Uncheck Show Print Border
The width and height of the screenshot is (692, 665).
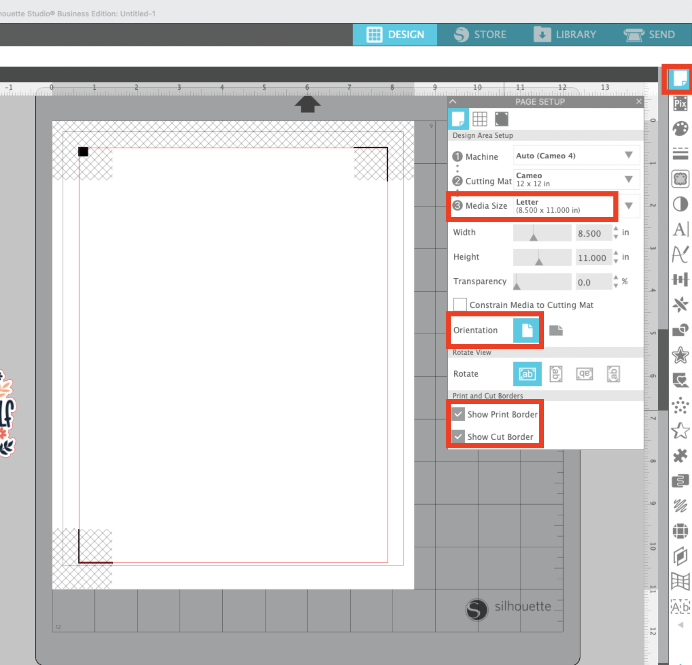[x=458, y=414]
